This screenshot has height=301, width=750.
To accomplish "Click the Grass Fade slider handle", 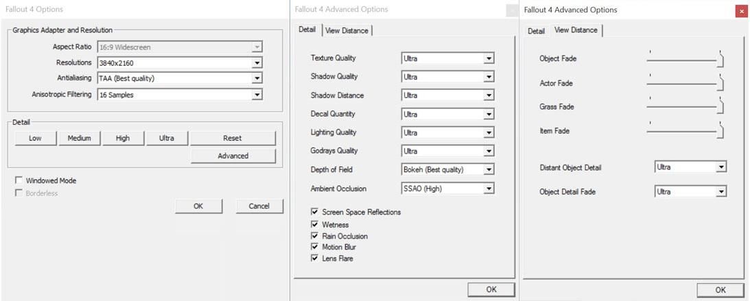I will click(x=720, y=106).
